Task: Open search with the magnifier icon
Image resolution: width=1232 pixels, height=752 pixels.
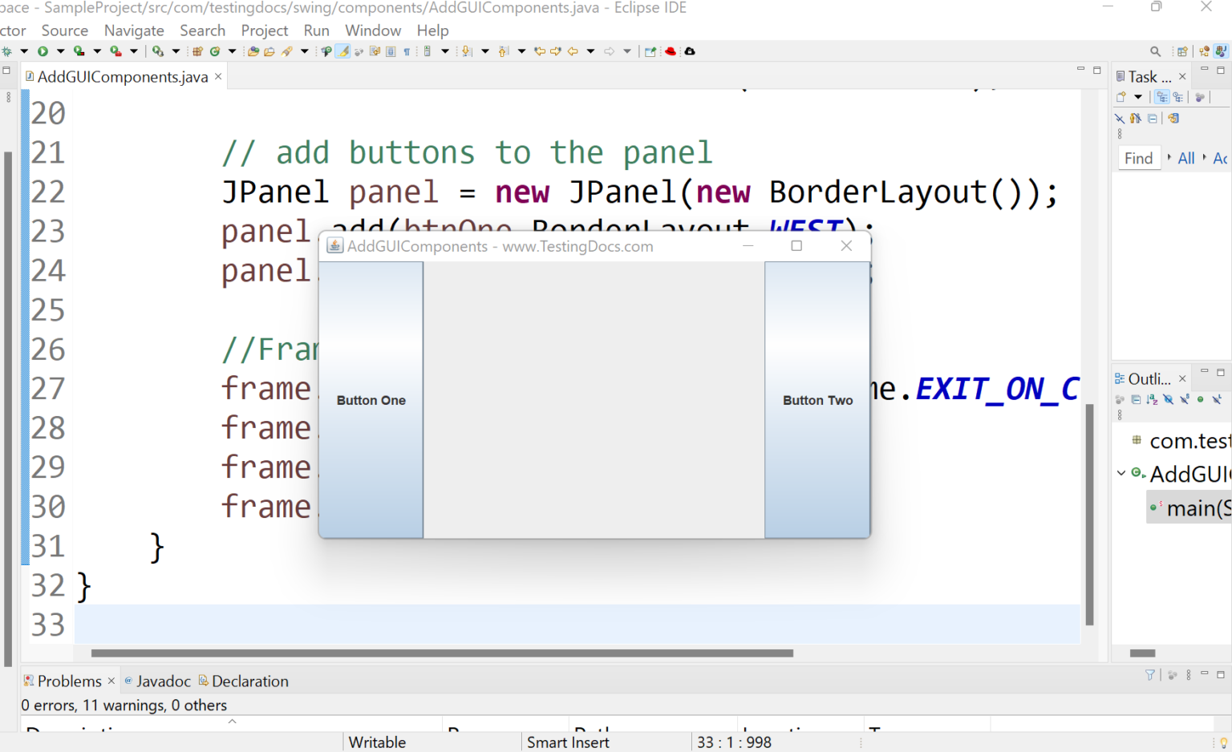Action: tap(1155, 51)
